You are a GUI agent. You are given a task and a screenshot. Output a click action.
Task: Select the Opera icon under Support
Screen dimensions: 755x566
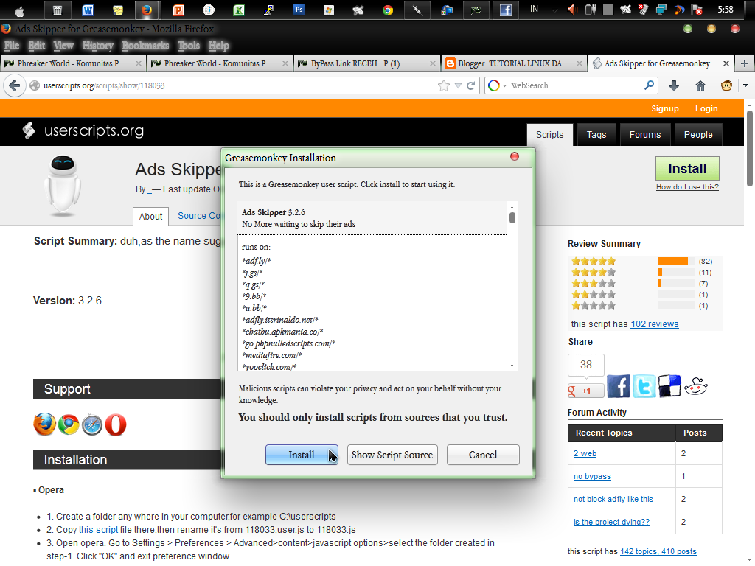point(115,424)
